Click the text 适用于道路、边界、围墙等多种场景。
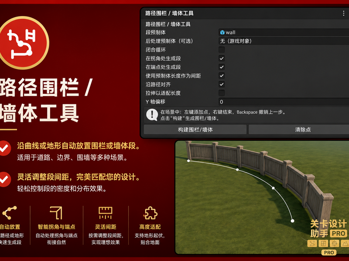The image size is (349, 261). 73,157
